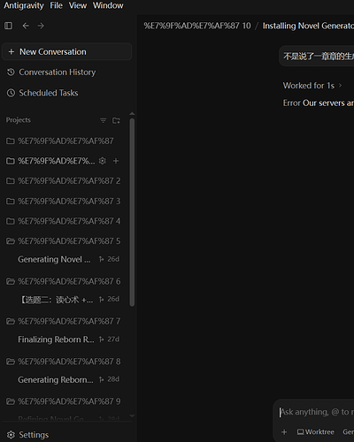Open Scheduled Tasks
354x442 pixels.
click(x=42, y=93)
